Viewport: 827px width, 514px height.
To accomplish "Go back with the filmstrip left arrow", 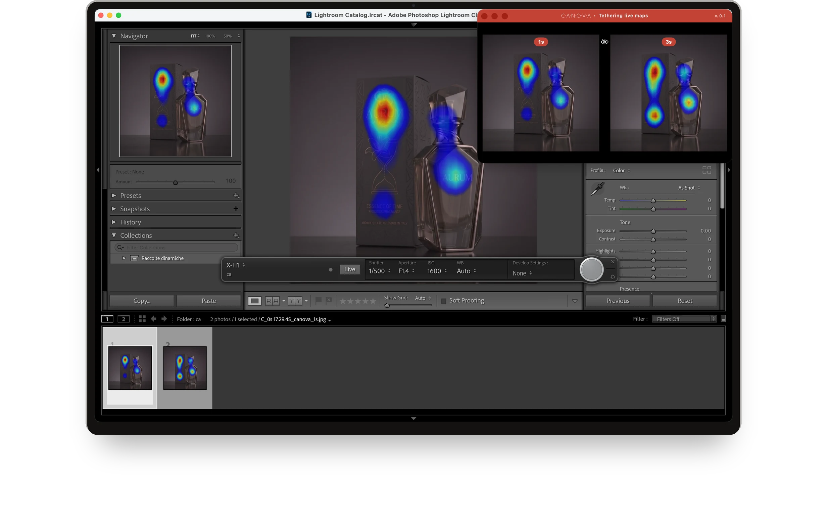I will [x=153, y=319].
